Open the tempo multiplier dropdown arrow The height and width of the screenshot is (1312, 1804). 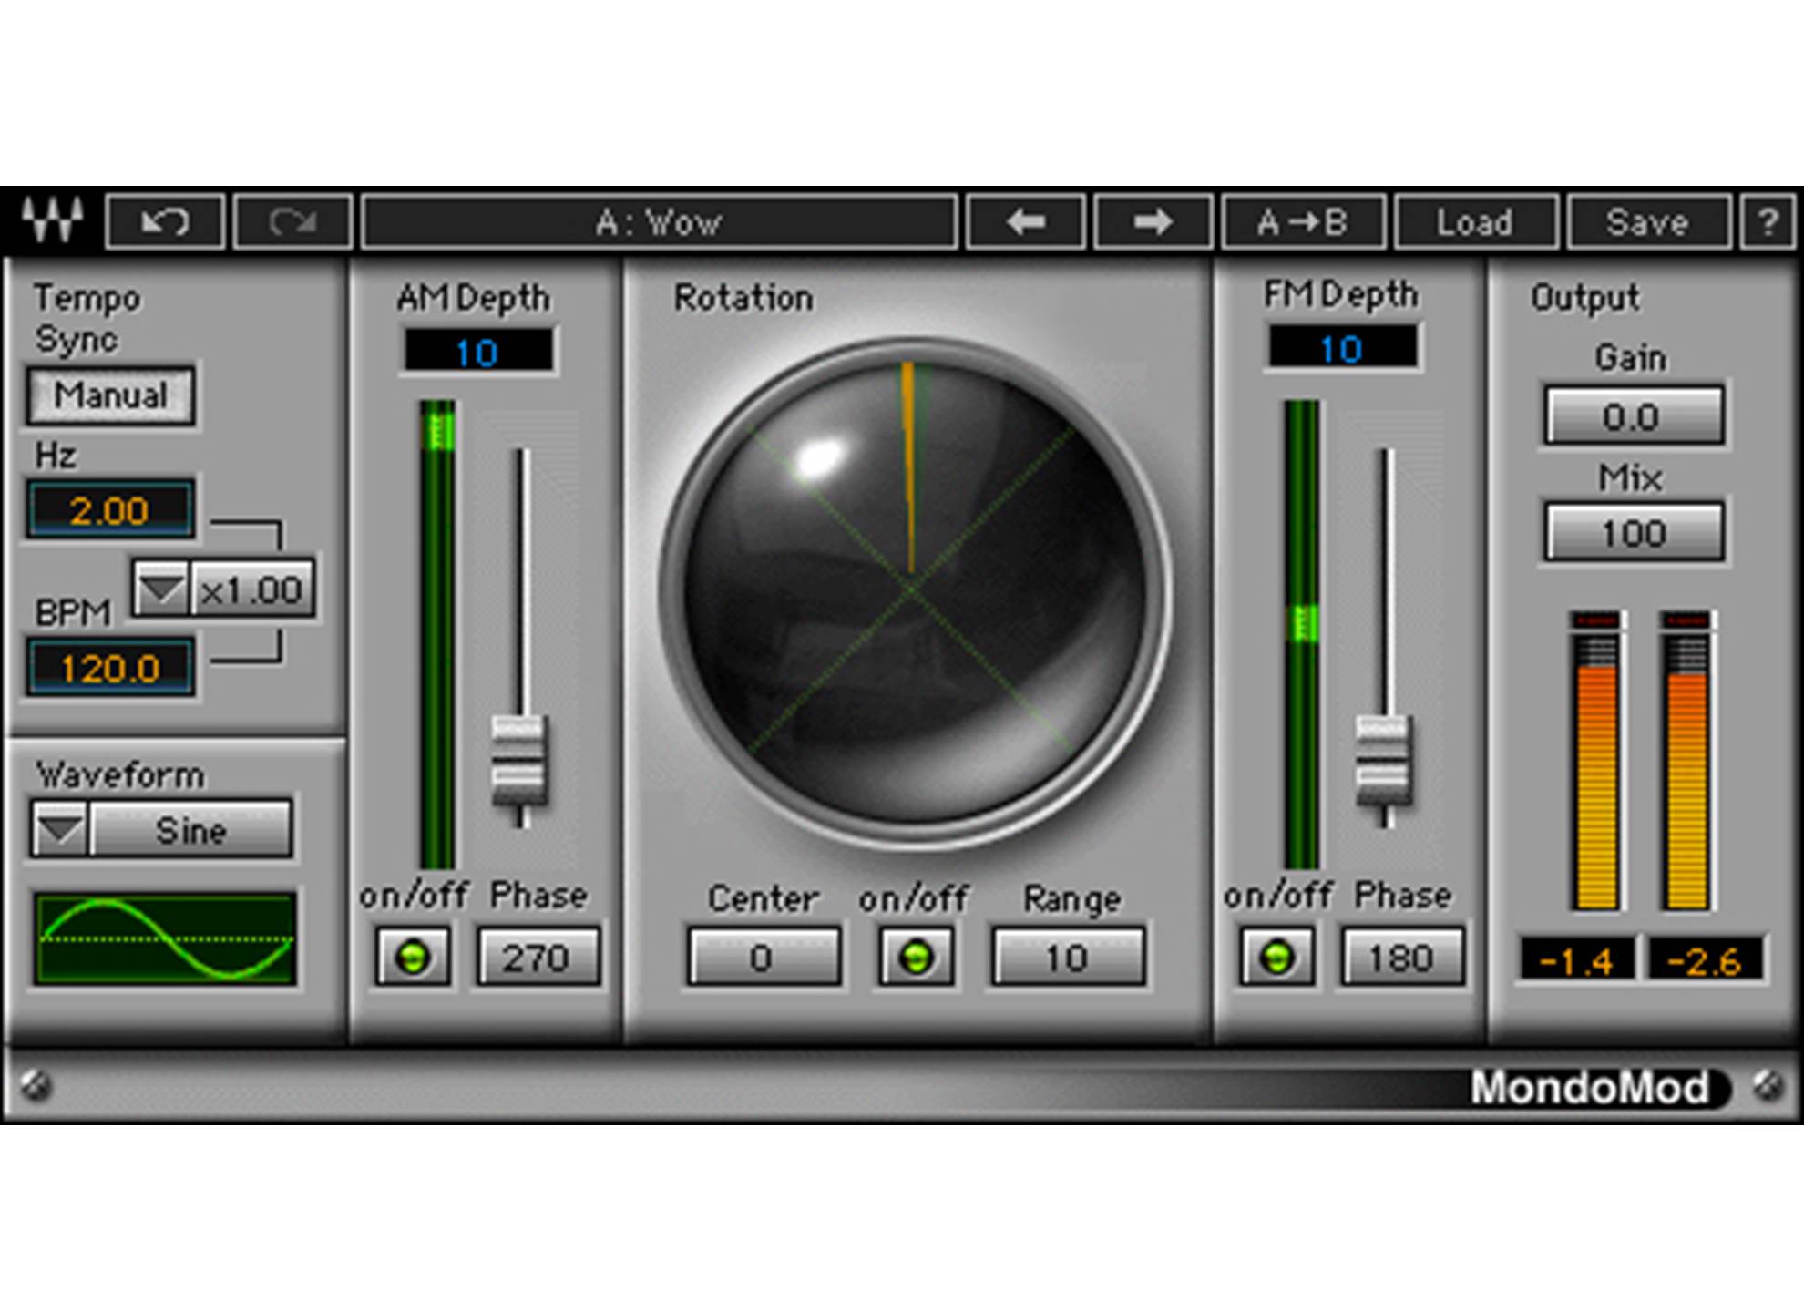tap(161, 589)
